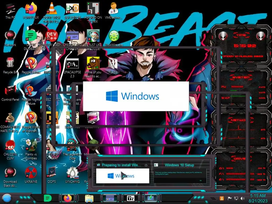Open the OOPS desktop icon
The image size is (272, 204).
point(52,175)
